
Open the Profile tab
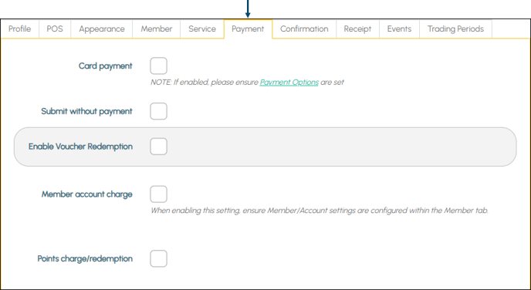pyautogui.click(x=19, y=29)
